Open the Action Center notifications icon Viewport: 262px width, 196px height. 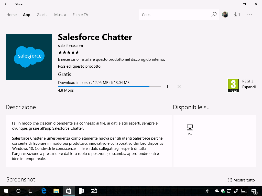click(254, 191)
